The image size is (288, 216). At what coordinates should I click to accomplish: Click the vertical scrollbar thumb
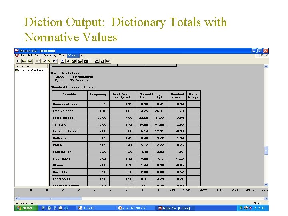tap(266, 151)
